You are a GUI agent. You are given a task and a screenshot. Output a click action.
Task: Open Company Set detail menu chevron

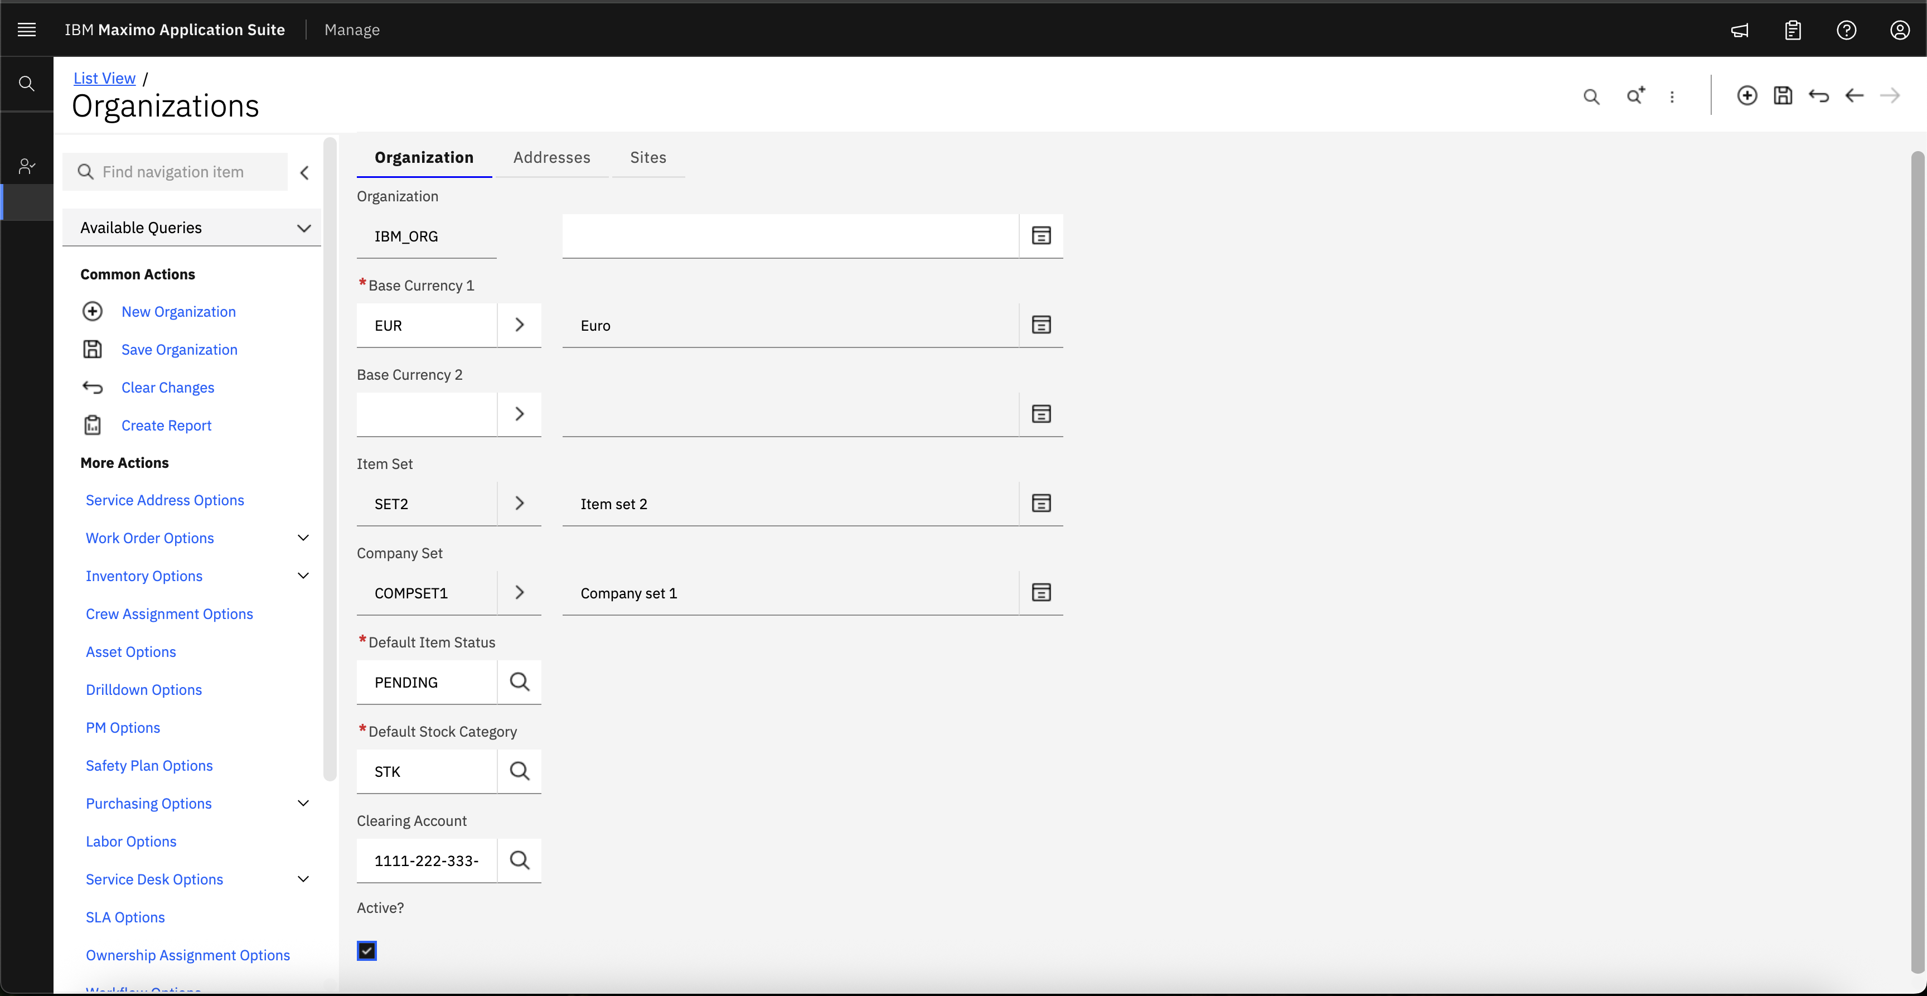pos(519,593)
